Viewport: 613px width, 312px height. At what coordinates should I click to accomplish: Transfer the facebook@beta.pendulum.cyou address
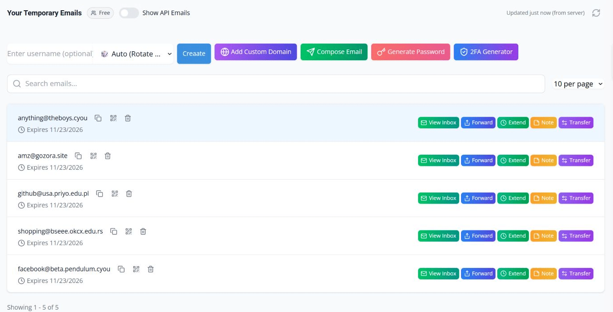(576, 274)
